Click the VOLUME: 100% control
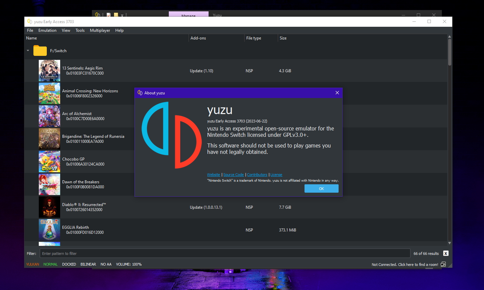This screenshot has width=484, height=290. pyautogui.click(x=129, y=264)
